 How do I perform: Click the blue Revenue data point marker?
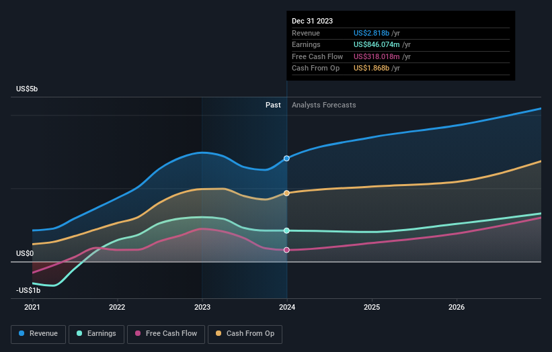coord(286,159)
